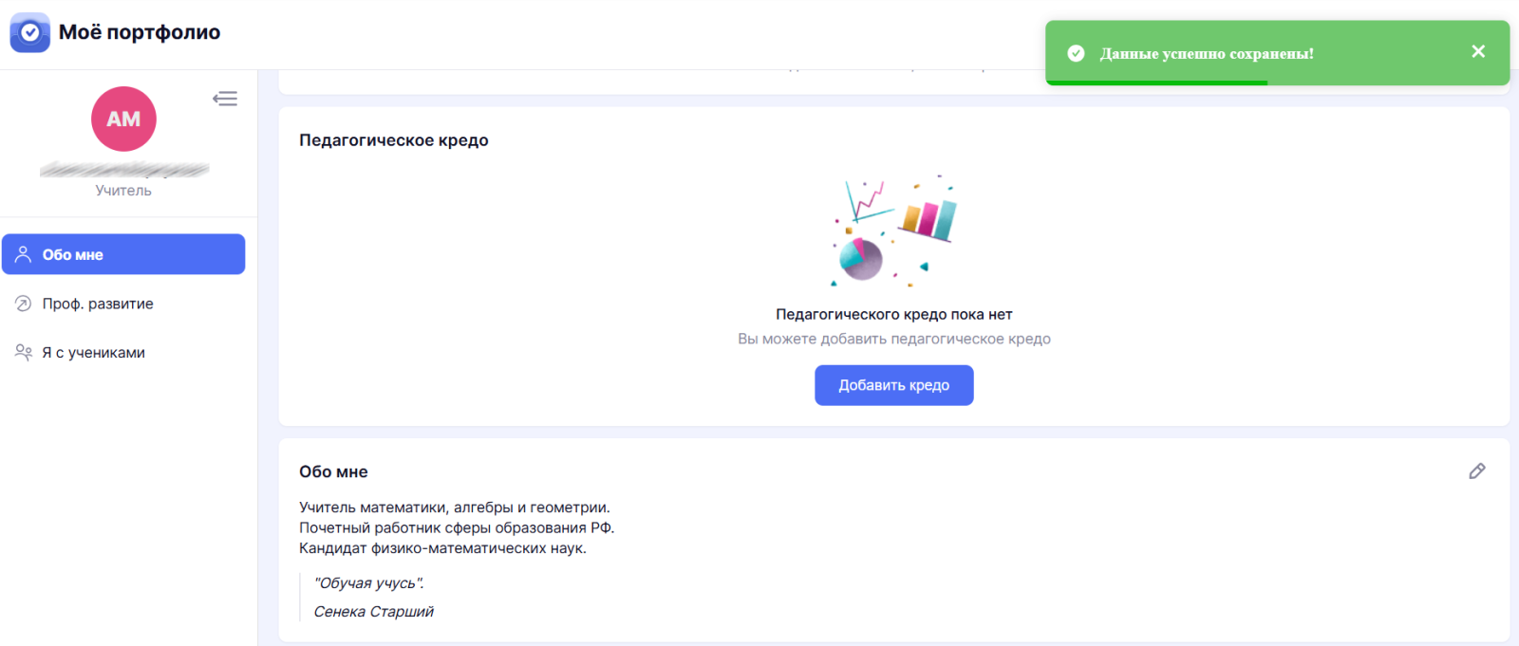This screenshot has width=1519, height=646.
Task: Click the success checkmark icon in notification
Action: pyautogui.click(x=1076, y=53)
